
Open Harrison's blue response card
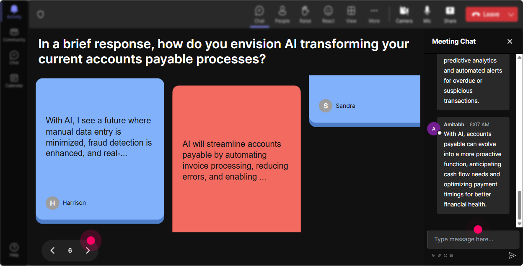pos(100,151)
